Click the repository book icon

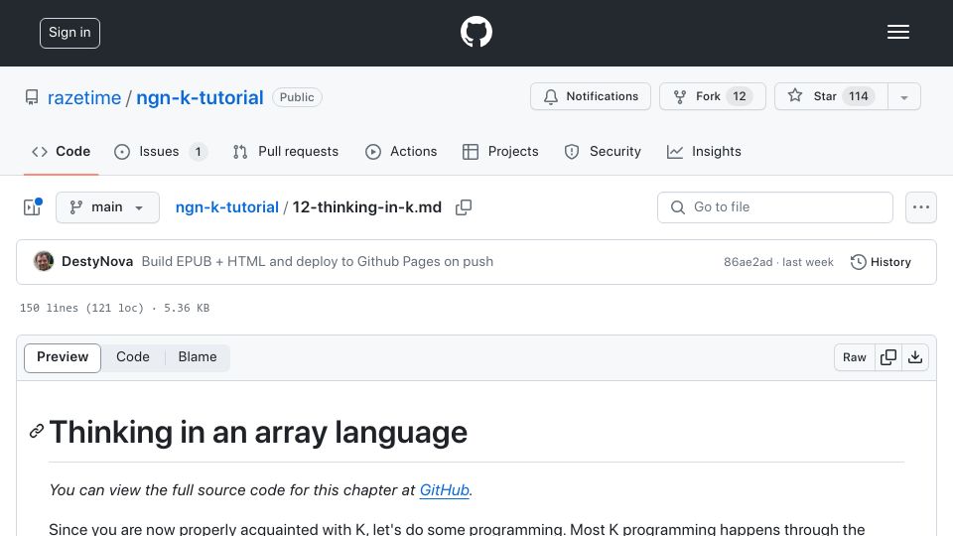pos(32,97)
